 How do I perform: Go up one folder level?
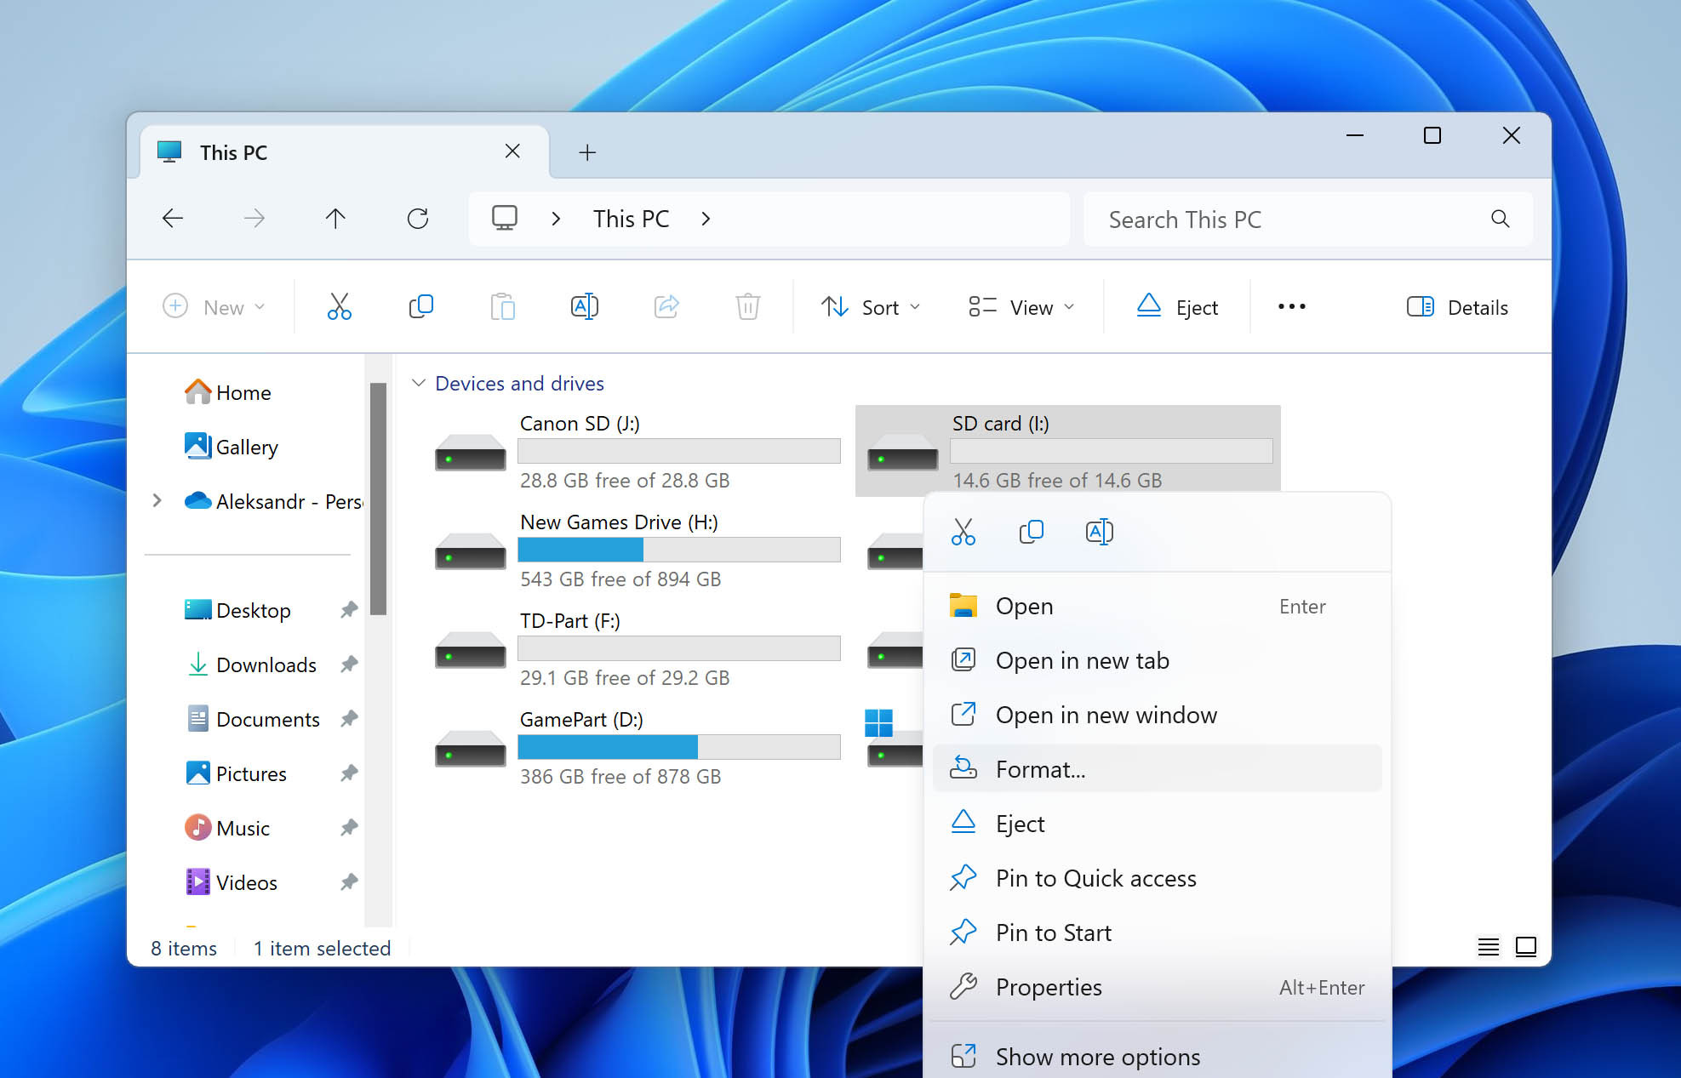(x=335, y=219)
